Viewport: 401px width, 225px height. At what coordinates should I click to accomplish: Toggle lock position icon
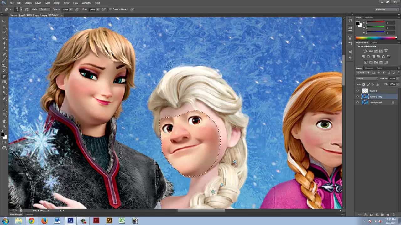pyautogui.click(x=373, y=84)
